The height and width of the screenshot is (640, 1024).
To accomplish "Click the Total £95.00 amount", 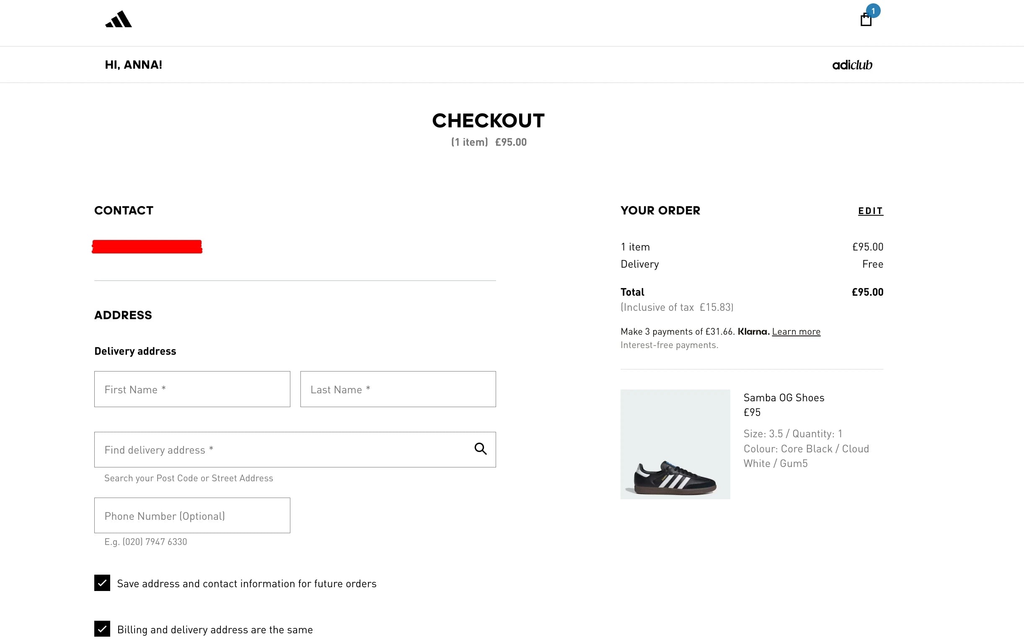I will [867, 292].
